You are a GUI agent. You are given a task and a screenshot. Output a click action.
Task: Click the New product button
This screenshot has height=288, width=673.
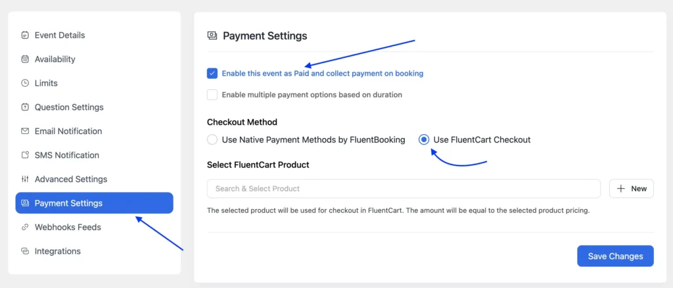click(632, 189)
